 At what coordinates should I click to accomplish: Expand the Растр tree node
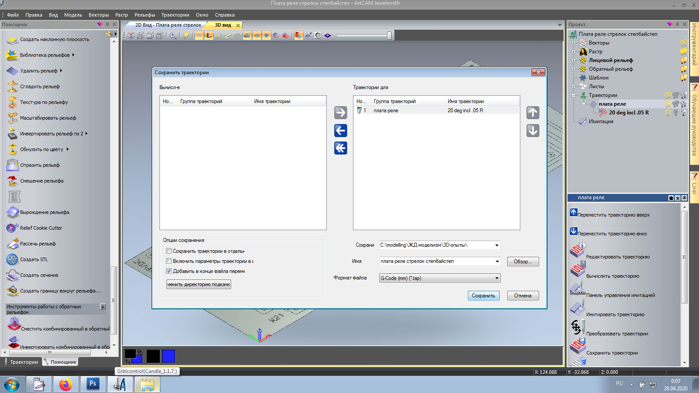click(573, 52)
